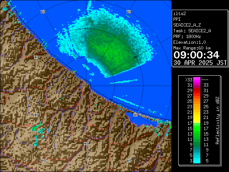Click the 'SEAICE2_A_Z' product name
This screenshot has height=172, width=229.
187,25
